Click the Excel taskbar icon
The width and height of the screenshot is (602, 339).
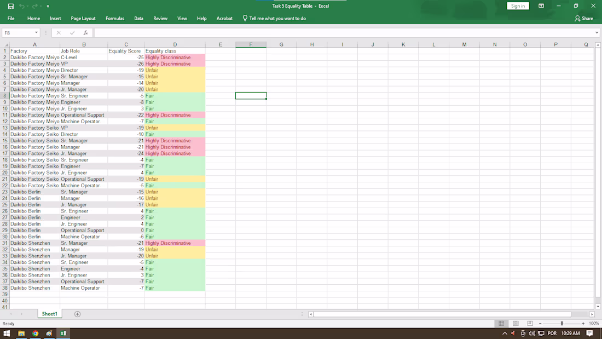[63, 333]
